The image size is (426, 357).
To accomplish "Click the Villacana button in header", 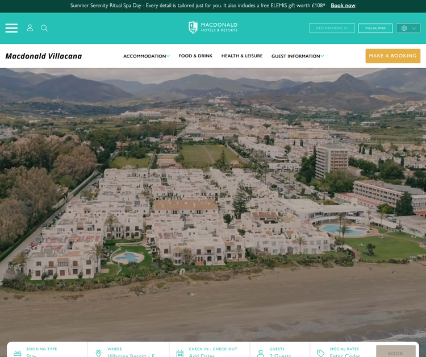I will [x=375, y=28].
